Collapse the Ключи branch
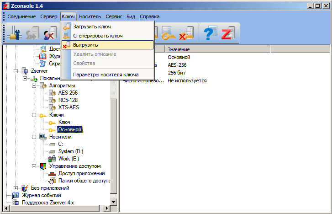This screenshot has height=214, width=332. (x=34, y=115)
